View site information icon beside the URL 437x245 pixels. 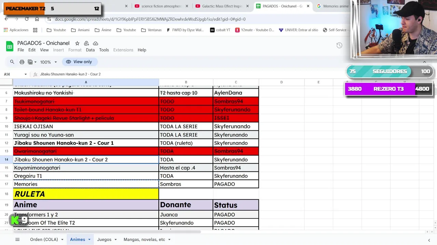tap(49, 19)
